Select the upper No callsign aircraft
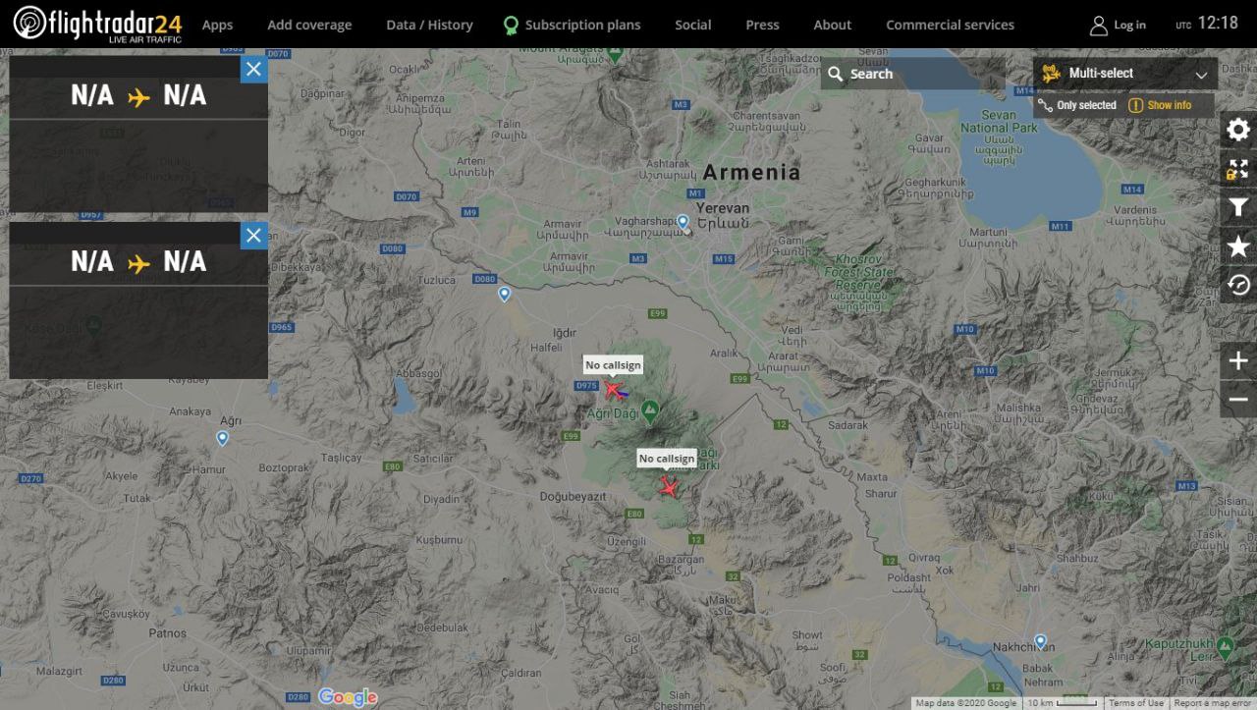 tap(615, 390)
